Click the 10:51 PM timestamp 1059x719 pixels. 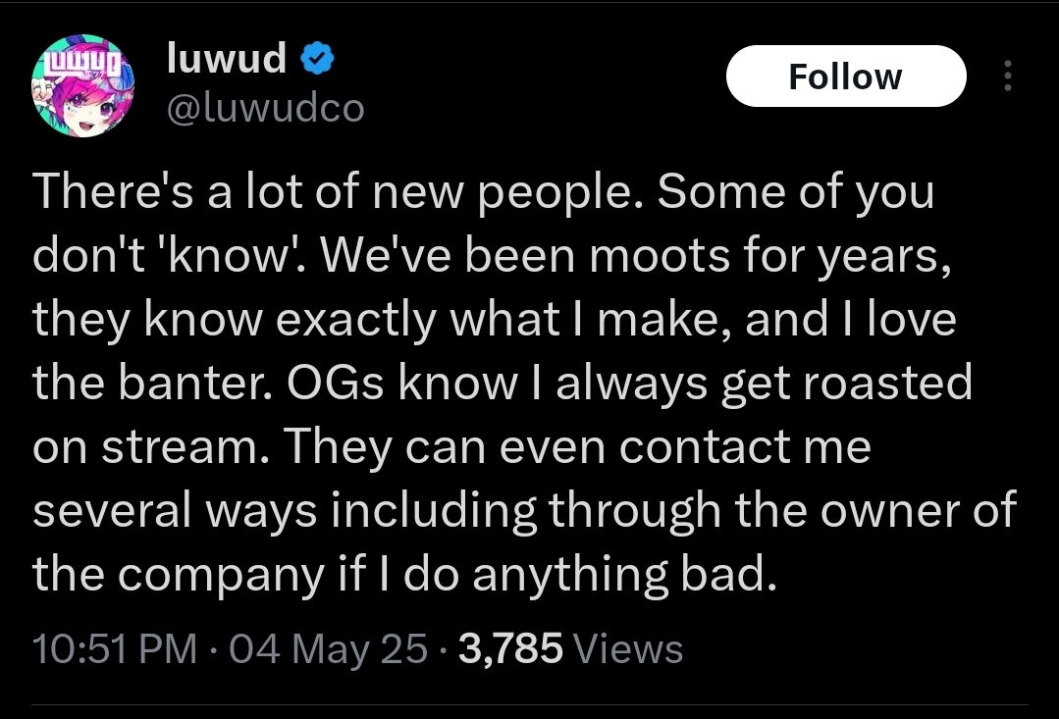click(114, 648)
